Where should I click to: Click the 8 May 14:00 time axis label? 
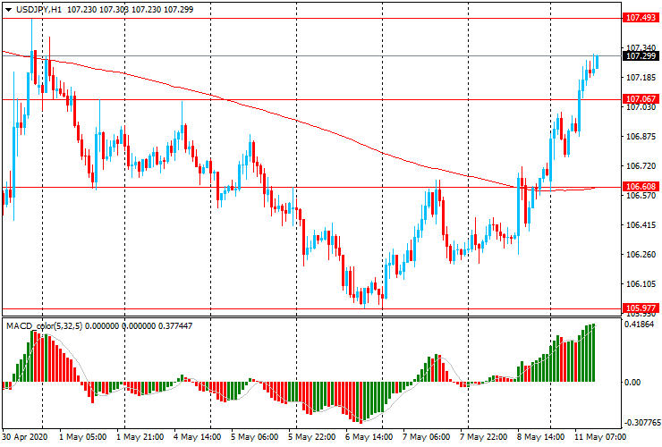pos(541,436)
